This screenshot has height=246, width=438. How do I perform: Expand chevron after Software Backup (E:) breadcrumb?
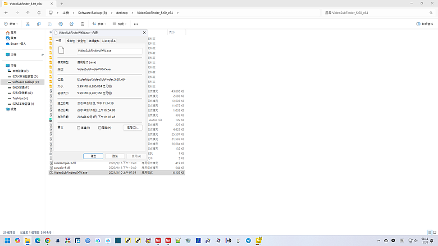[x=111, y=13]
